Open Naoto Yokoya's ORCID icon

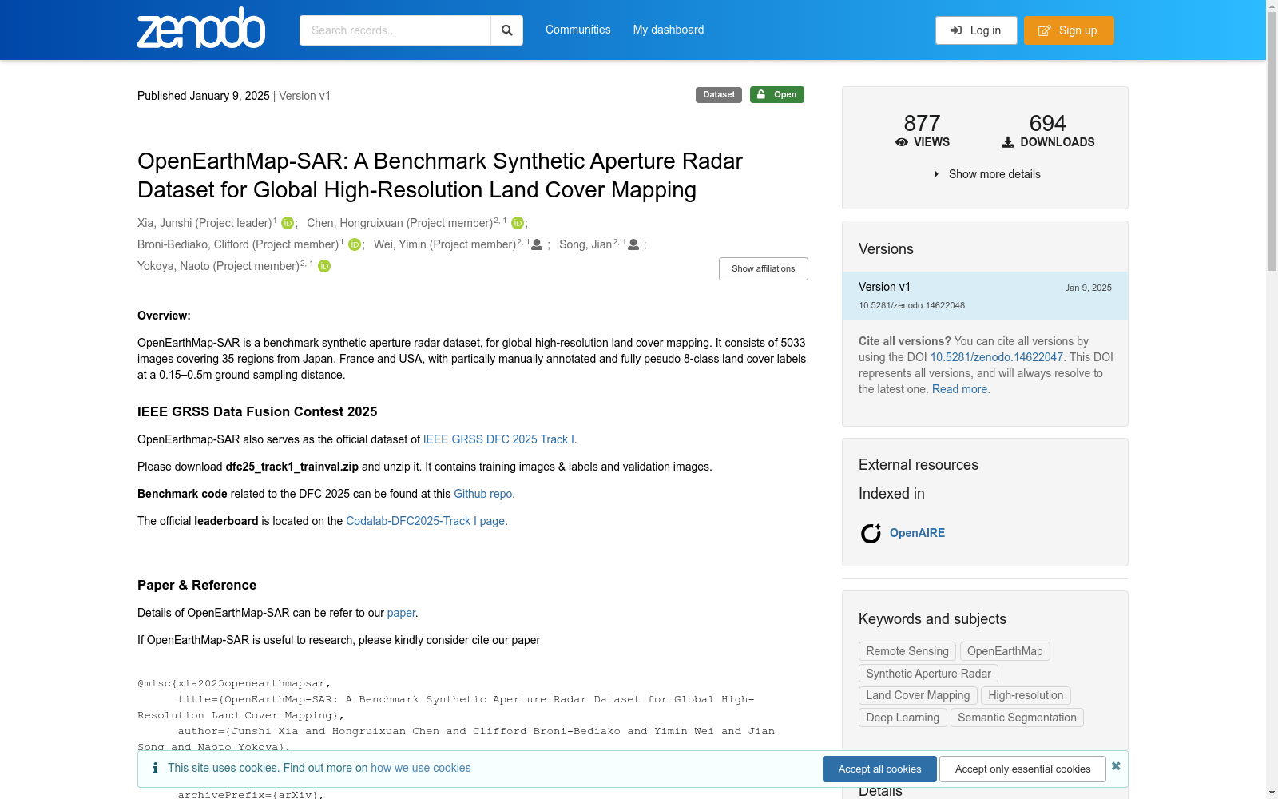click(x=324, y=266)
